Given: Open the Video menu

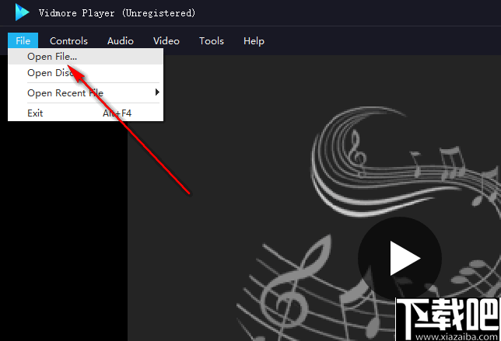Looking at the screenshot, I should (166, 41).
